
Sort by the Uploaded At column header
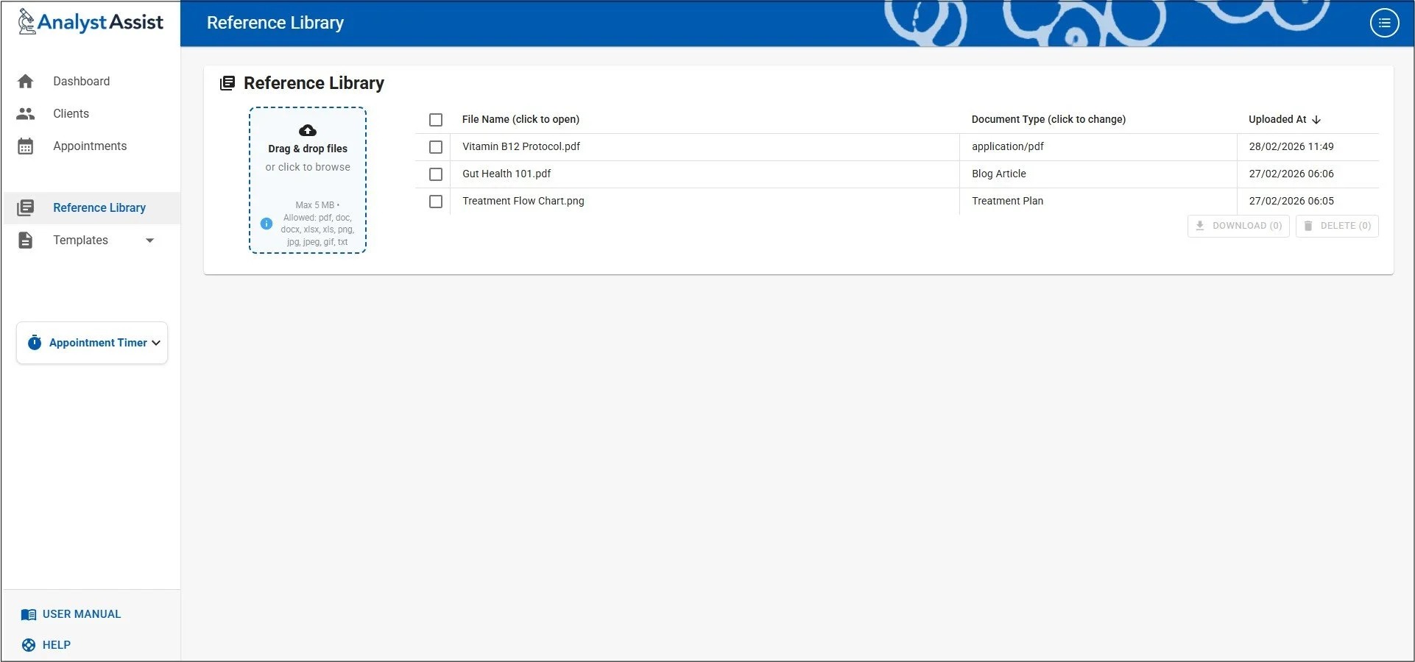click(1277, 119)
